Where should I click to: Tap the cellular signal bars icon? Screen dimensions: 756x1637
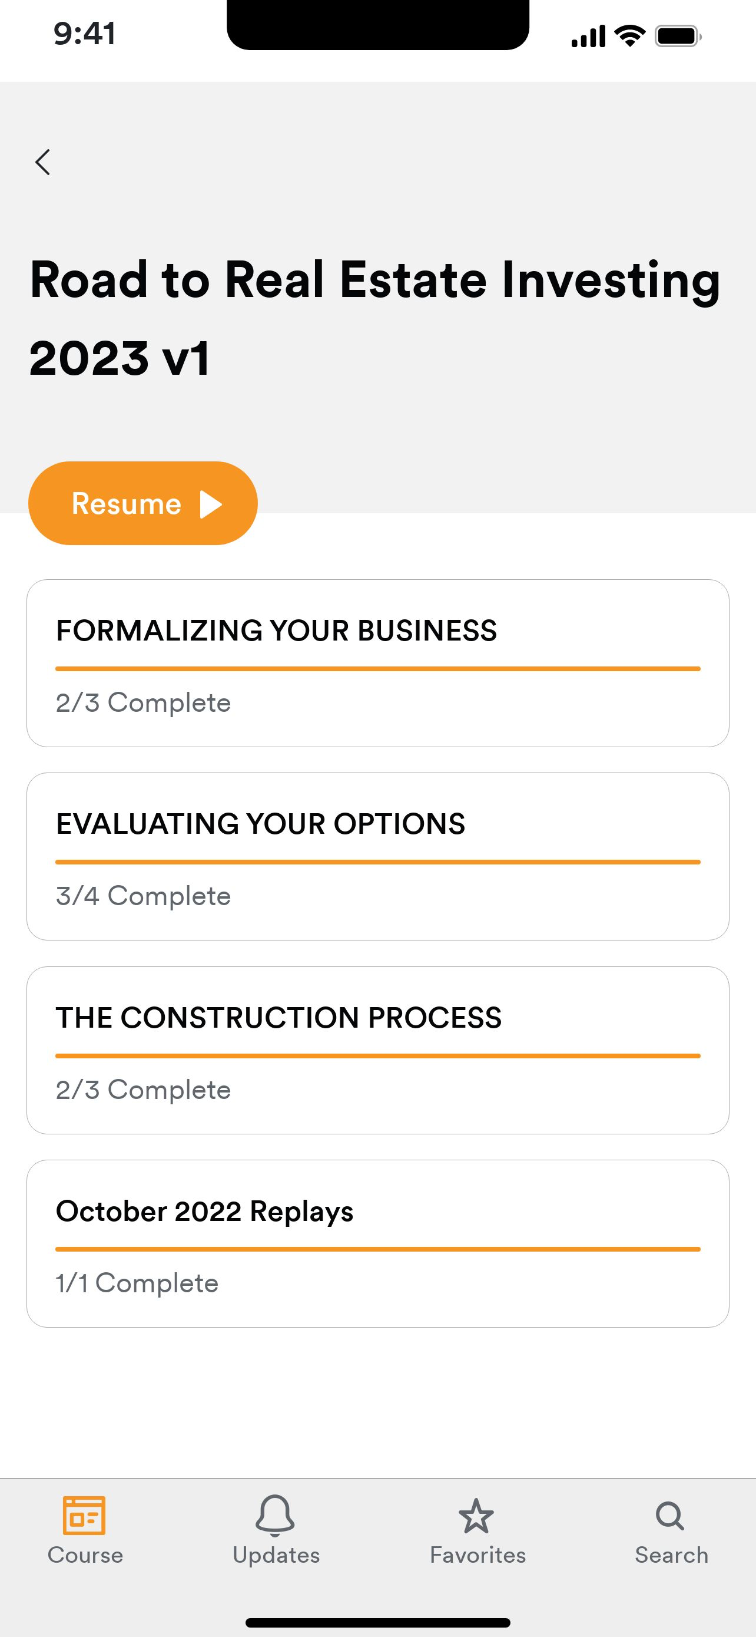click(x=588, y=36)
